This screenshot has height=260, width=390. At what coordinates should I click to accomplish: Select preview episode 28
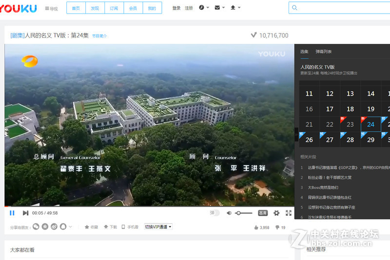(350, 140)
